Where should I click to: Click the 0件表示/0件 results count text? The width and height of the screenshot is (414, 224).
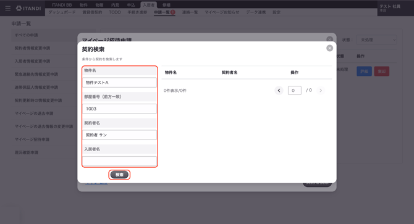click(175, 90)
